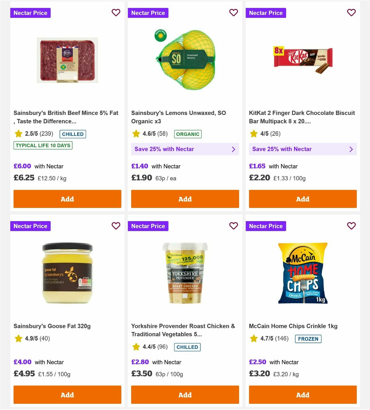Click Nectar Price label on McCain chips
Image resolution: width=370 pixels, height=410 pixels.
click(x=266, y=226)
